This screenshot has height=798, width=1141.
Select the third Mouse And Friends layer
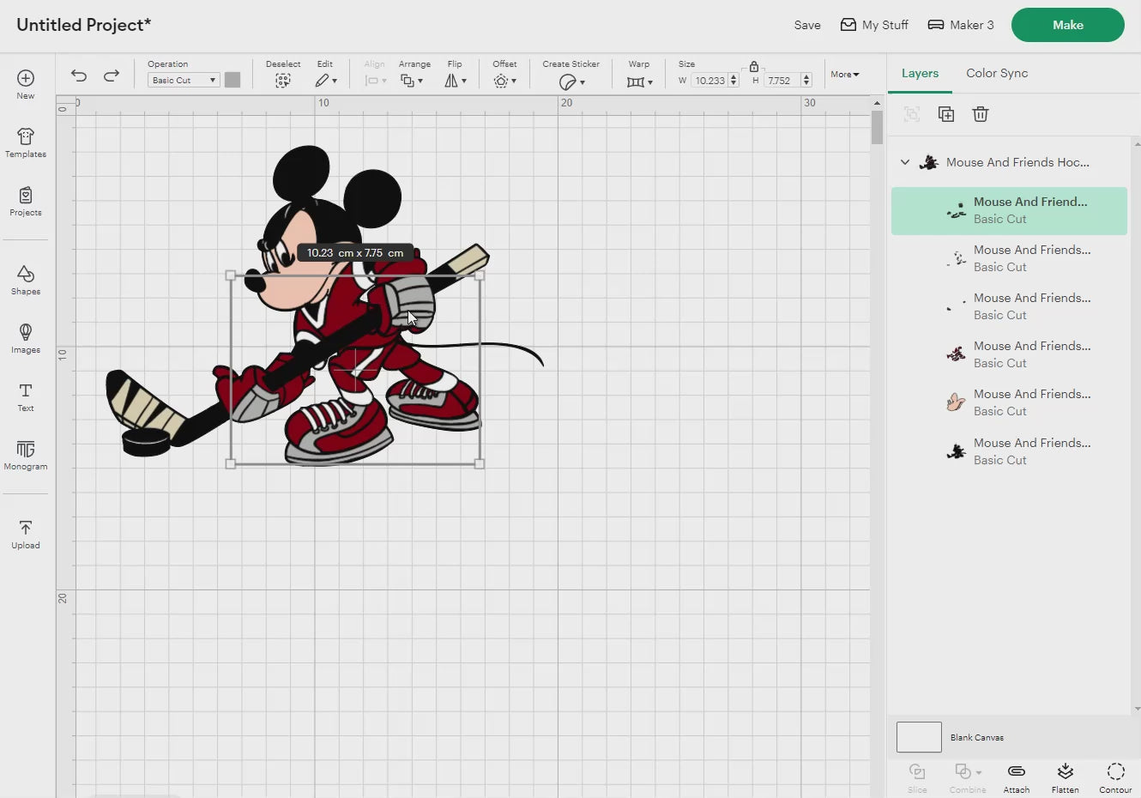click(1009, 306)
